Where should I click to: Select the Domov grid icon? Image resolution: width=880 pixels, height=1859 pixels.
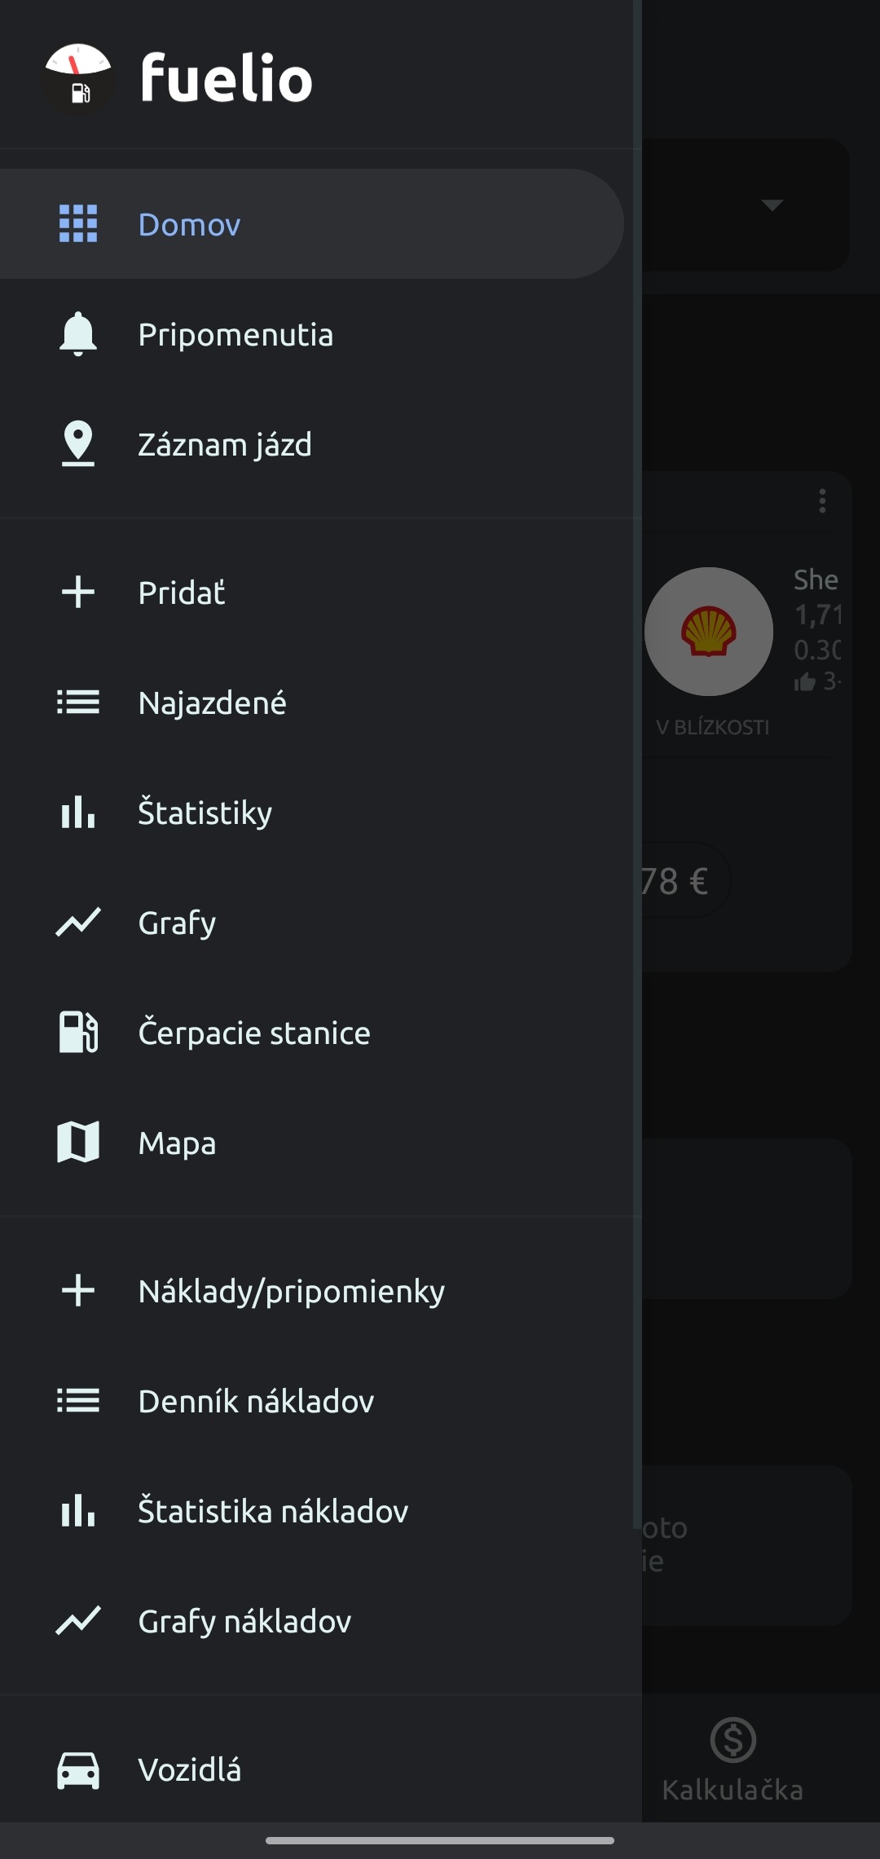click(78, 224)
